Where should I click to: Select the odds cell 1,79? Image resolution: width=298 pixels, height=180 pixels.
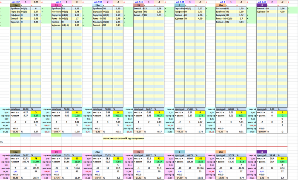[241, 9]
